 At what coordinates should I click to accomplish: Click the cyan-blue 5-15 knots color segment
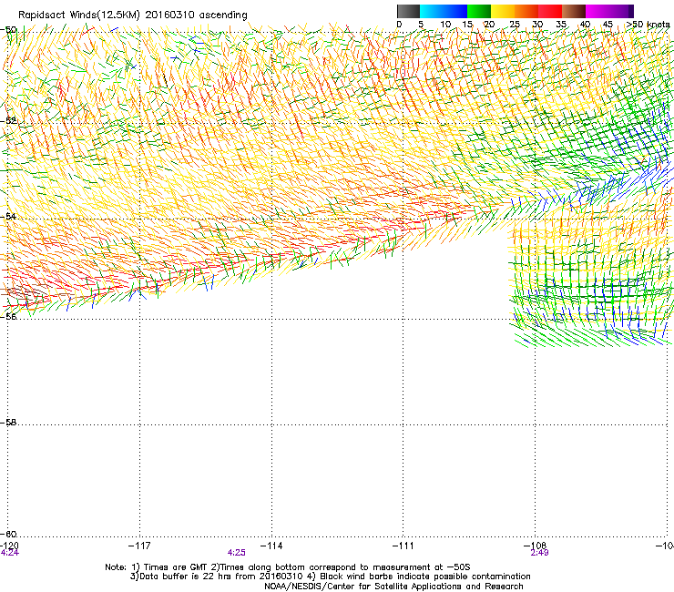(x=444, y=11)
